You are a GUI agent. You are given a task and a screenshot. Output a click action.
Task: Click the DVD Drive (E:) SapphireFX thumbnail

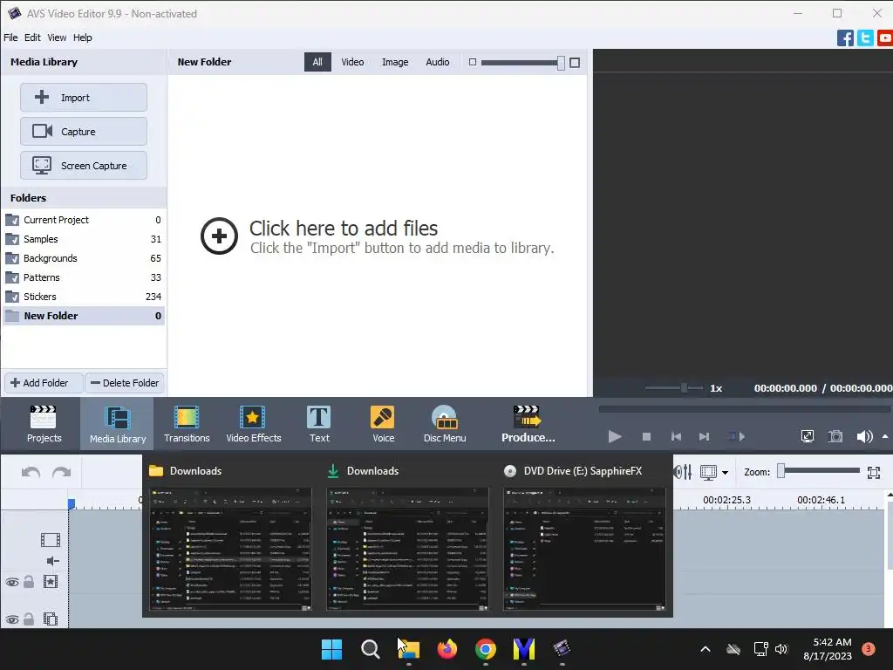584,549
